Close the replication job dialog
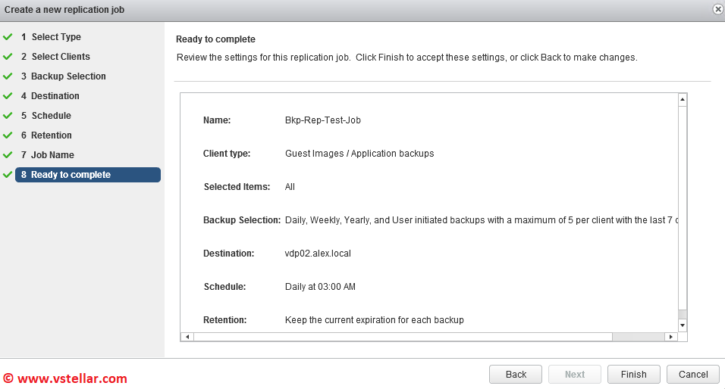 [717, 9]
